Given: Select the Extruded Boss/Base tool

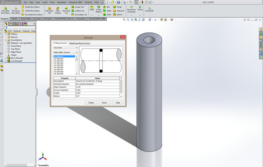Looking at the screenshot, I should 5,11.
